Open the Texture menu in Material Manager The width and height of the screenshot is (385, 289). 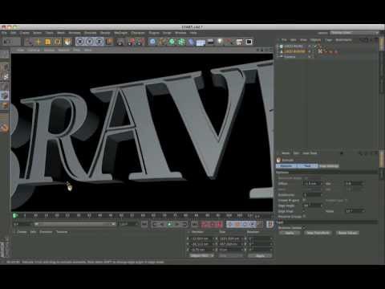62,232
